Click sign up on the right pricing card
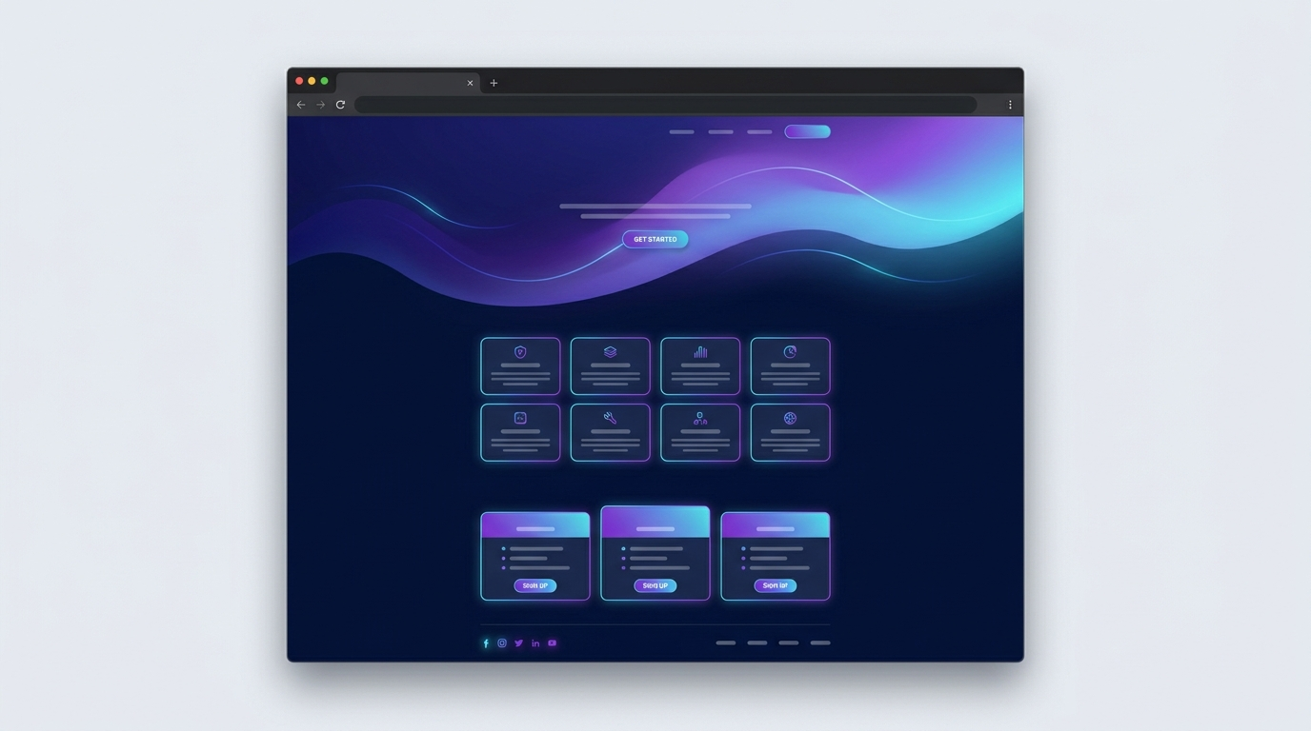The height and width of the screenshot is (731, 1311). coord(776,586)
